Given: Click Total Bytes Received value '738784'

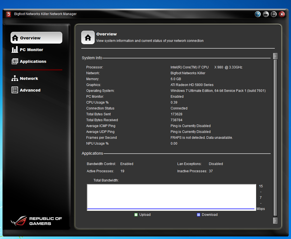Looking at the screenshot, I should pos(176,120).
